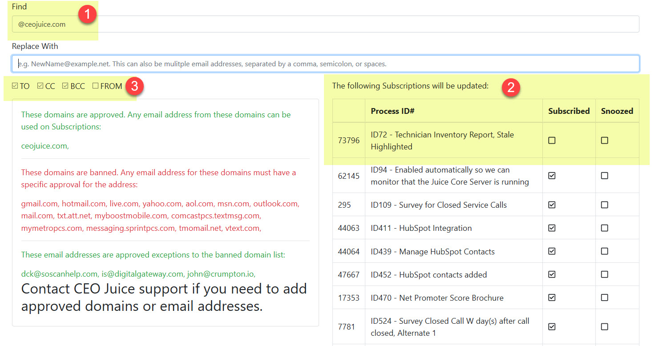The height and width of the screenshot is (346, 663).
Task: Check Snoozed for ID439 Manage HubSpot Contacts
Action: [x=604, y=251]
